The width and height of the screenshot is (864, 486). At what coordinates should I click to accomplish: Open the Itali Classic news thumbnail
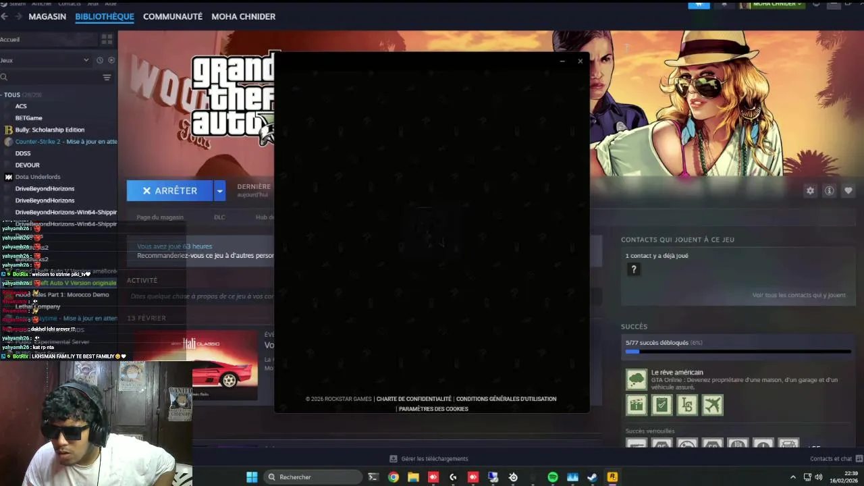[194, 364]
